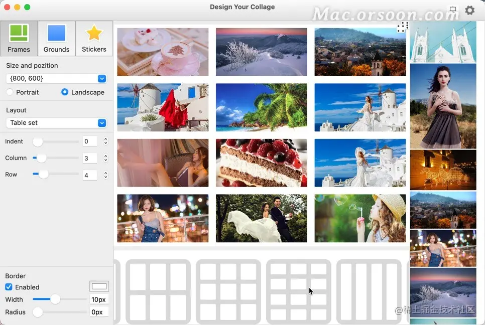Viewport: 485px width, 325px height.
Task: Open settings gear icon
Action: coord(469,10)
